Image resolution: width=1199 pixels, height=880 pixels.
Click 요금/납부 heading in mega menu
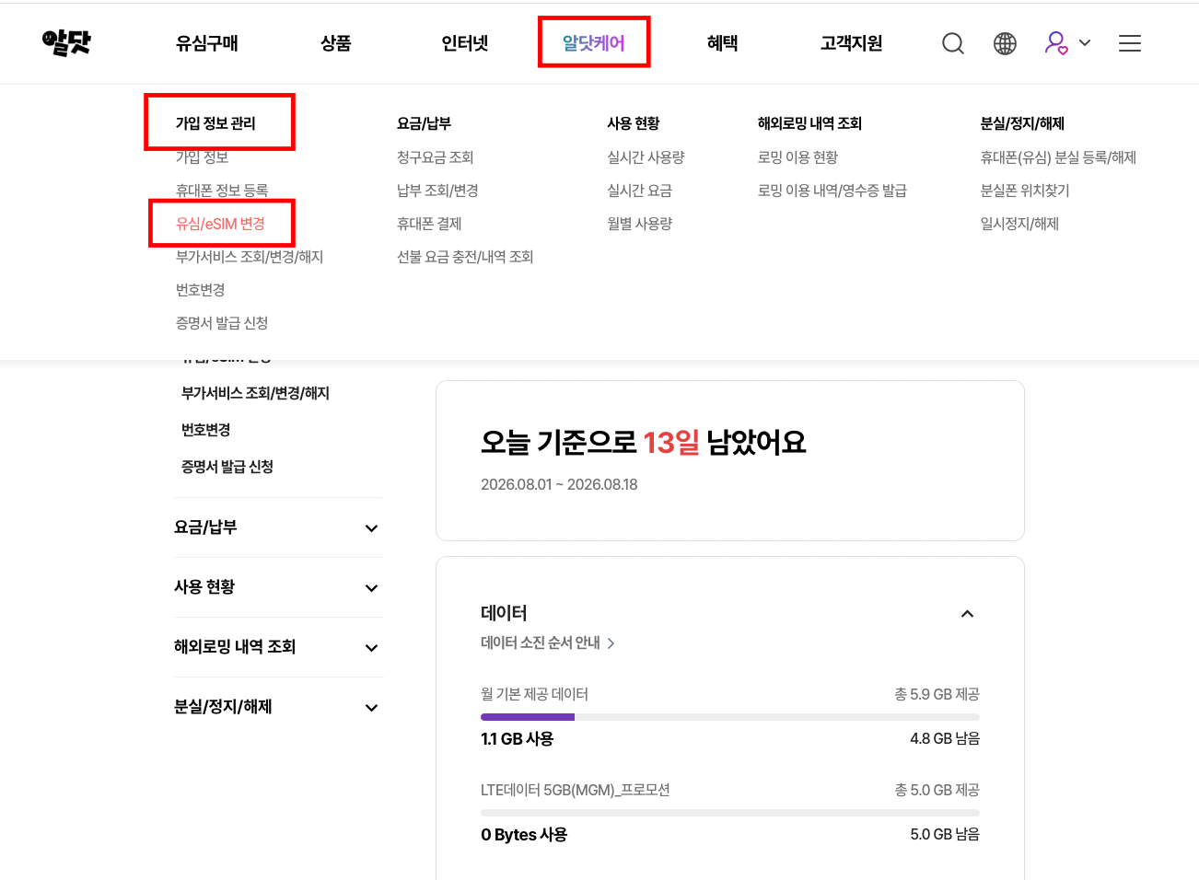[424, 123]
